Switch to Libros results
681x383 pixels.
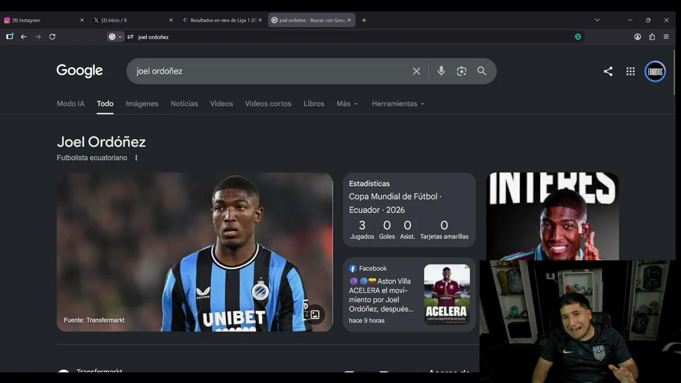point(314,104)
